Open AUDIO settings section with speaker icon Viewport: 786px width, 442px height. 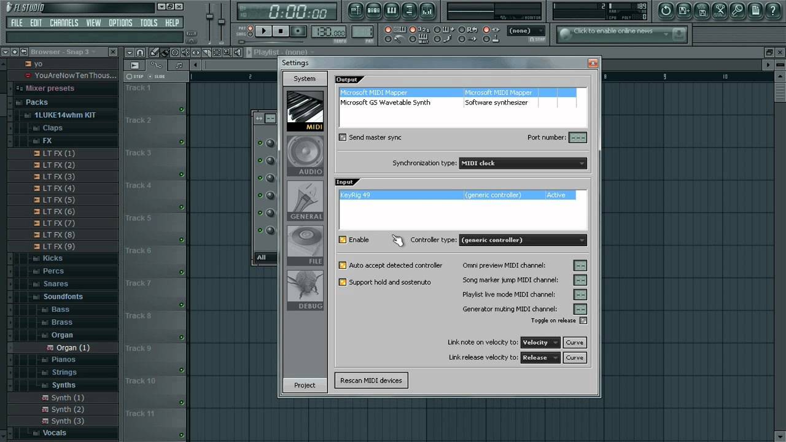[x=305, y=156]
